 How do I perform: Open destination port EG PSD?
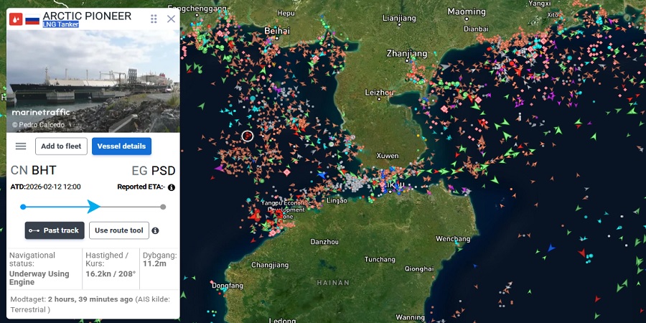[154, 171]
